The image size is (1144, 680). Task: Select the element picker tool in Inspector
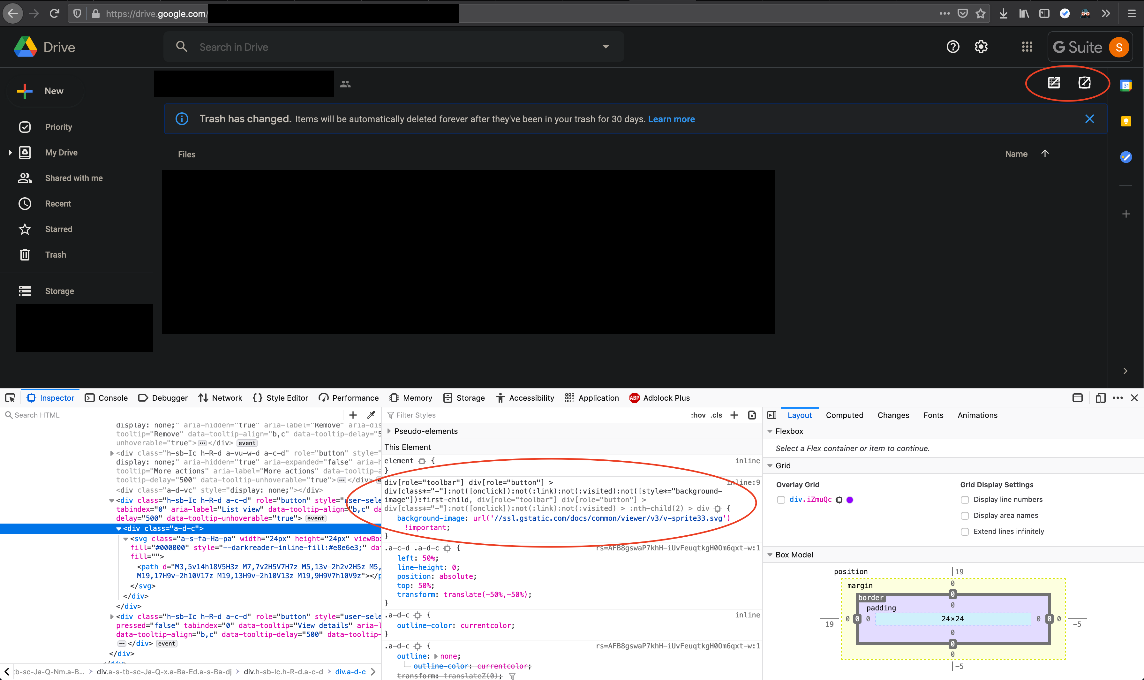tap(10, 398)
